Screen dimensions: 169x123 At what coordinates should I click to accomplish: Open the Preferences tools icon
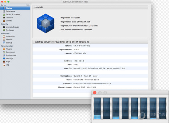click(4, 55)
